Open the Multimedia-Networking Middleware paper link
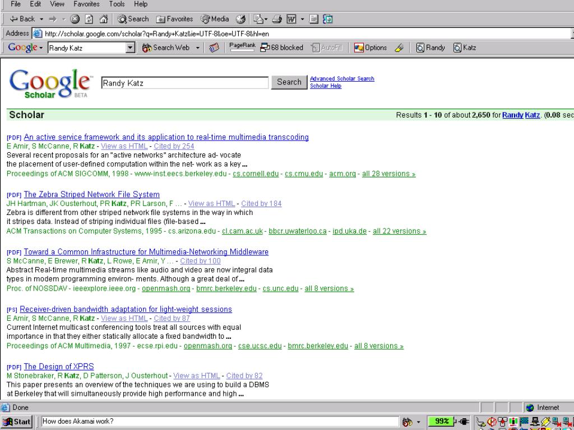Viewport: 574px width, 430px height. coord(146,252)
